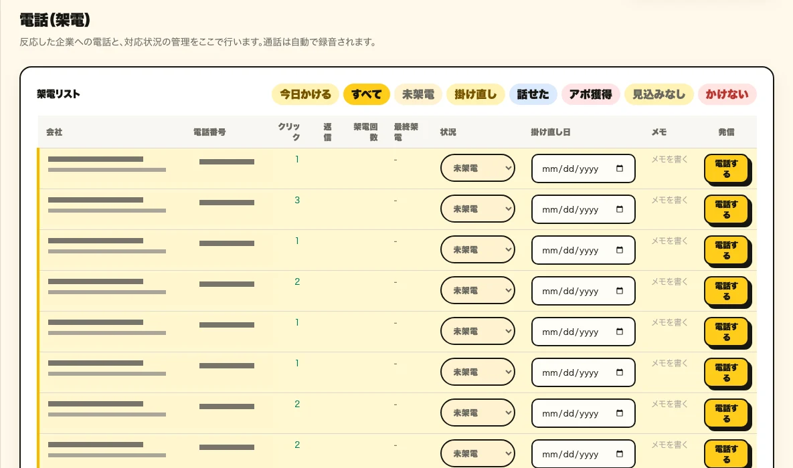
Task: Open calendar picker icon in eighth row
Action: (x=620, y=454)
